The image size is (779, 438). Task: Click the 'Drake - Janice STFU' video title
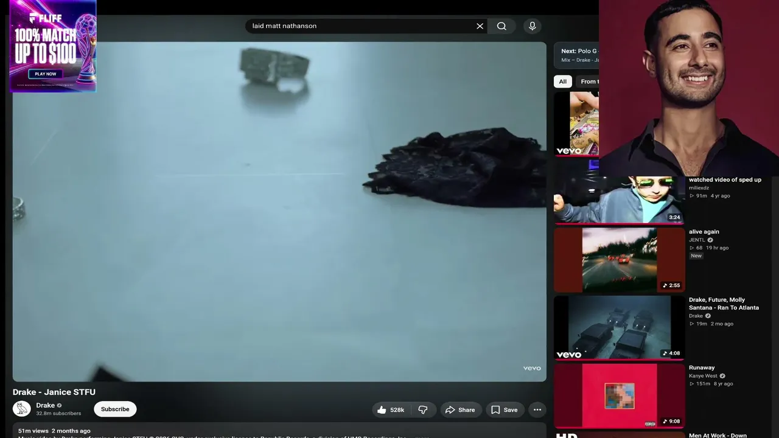[x=54, y=392]
